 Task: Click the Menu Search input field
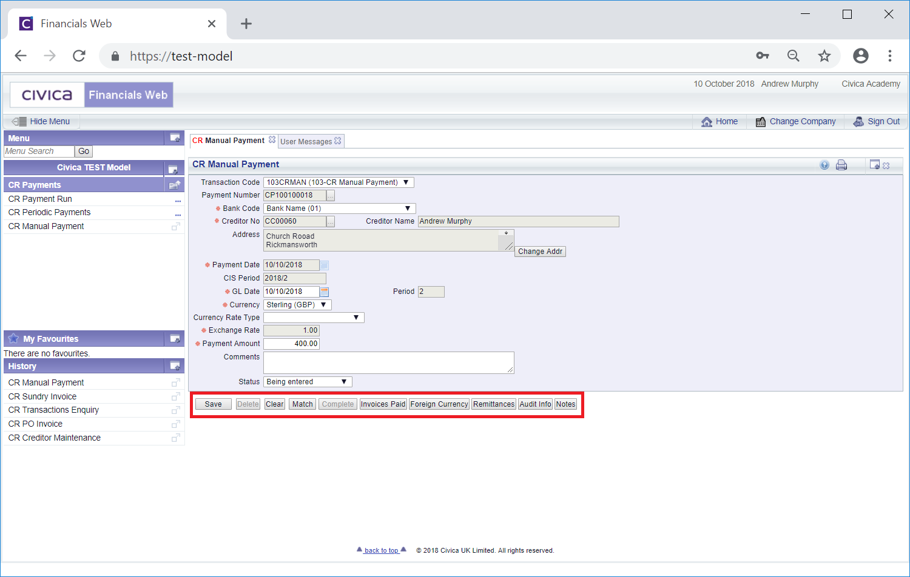[39, 152]
